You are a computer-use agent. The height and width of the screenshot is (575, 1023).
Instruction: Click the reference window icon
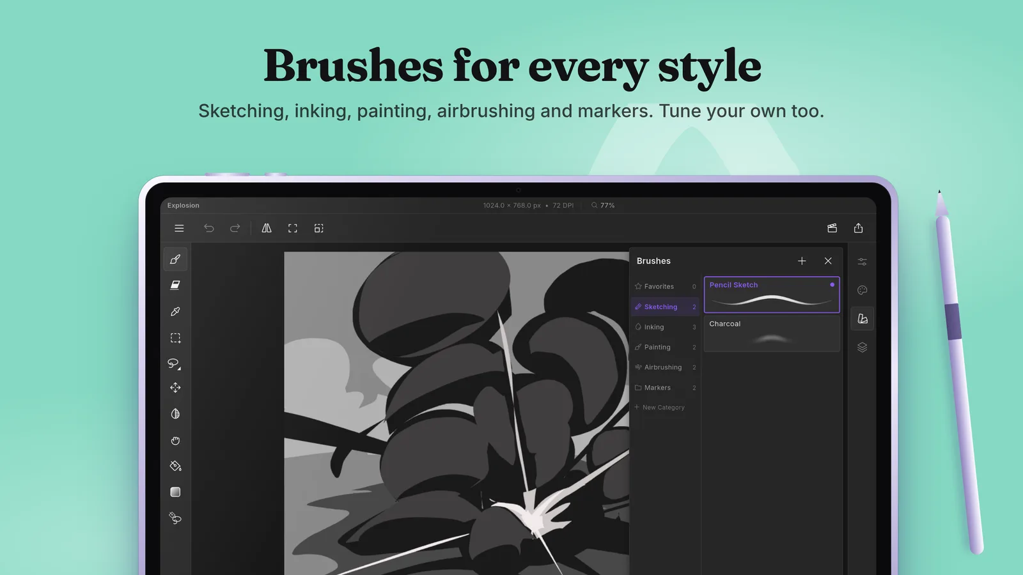coord(319,228)
